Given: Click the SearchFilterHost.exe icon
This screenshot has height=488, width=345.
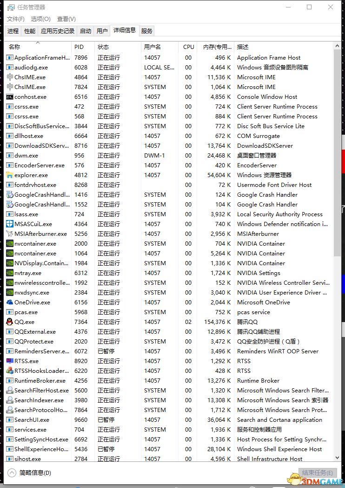Looking at the screenshot, I should click(10, 391).
